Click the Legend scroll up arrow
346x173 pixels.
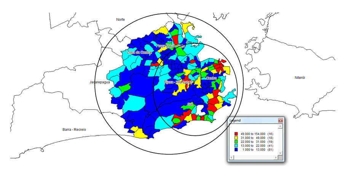tap(281, 126)
